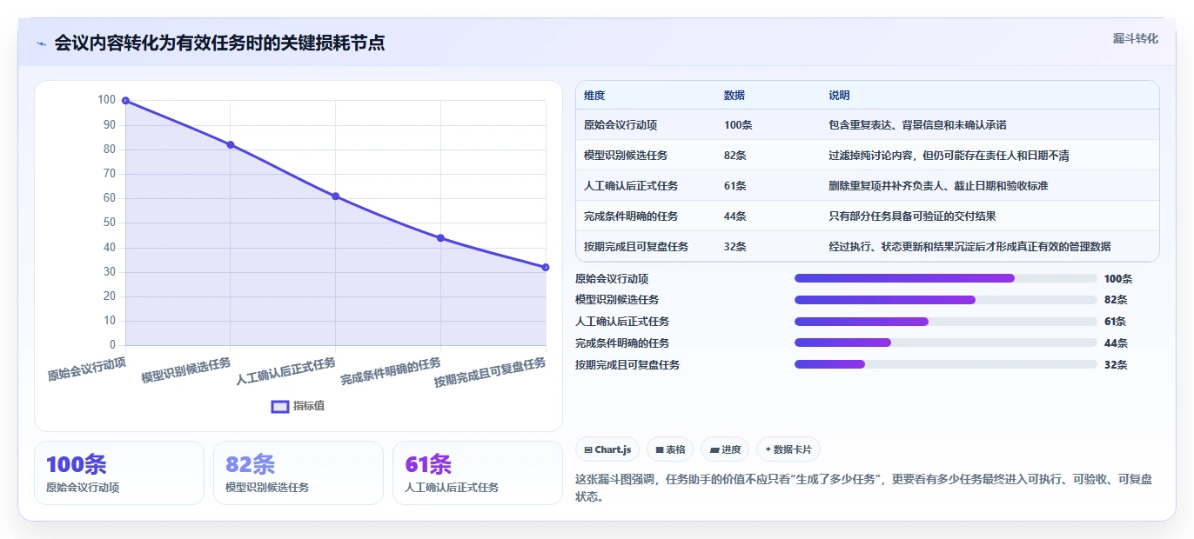Click the 按期完成且可复盘任务 progress bar
Image resolution: width=1194 pixels, height=539 pixels.
point(946,365)
